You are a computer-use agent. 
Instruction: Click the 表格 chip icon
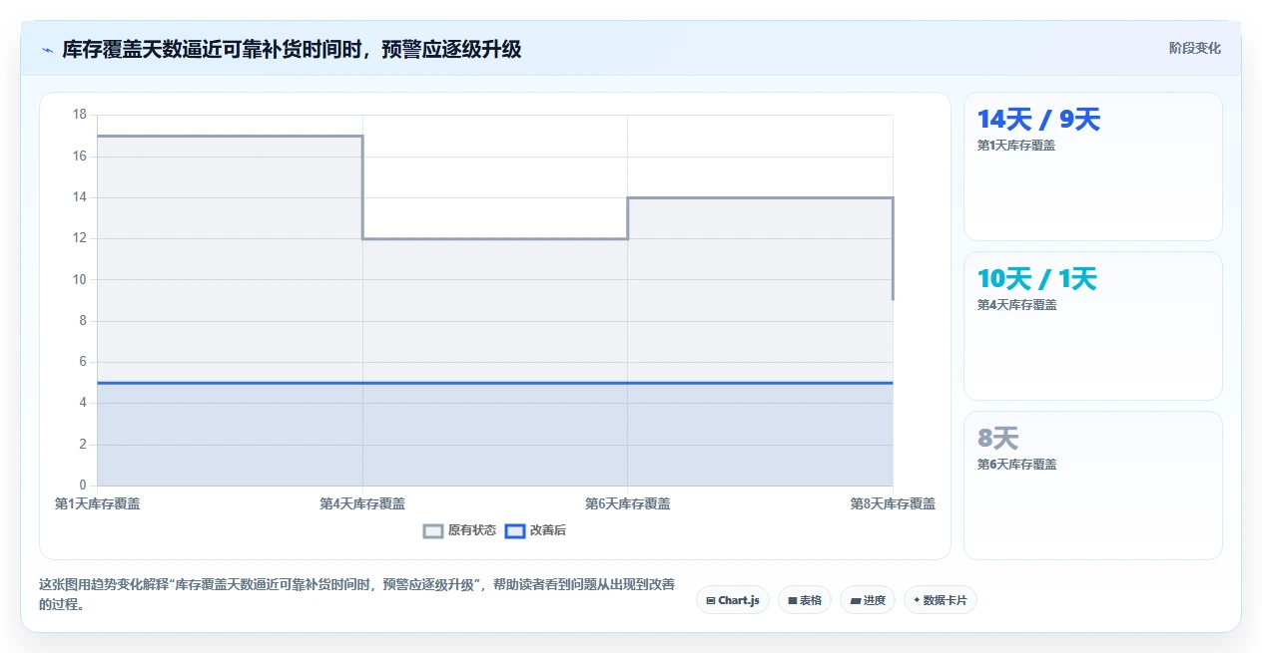point(792,600)
